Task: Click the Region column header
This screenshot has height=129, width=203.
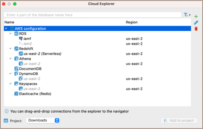Action: point(132,22)
